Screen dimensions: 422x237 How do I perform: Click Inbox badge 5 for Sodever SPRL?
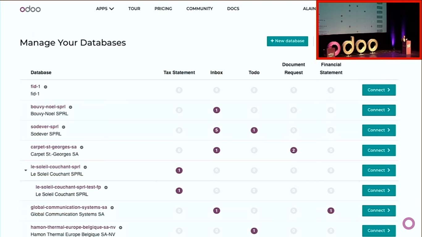(x=217, y=130)
